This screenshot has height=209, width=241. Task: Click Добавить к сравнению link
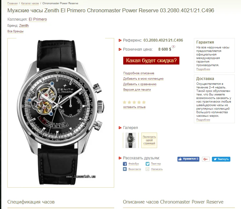coord(140,84)
